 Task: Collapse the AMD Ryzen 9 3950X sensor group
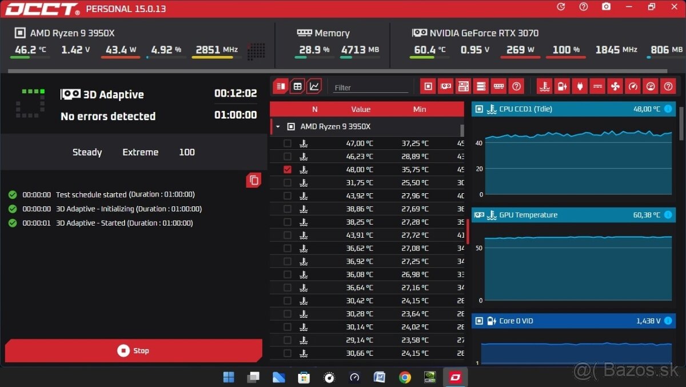(x=278, y=126)
